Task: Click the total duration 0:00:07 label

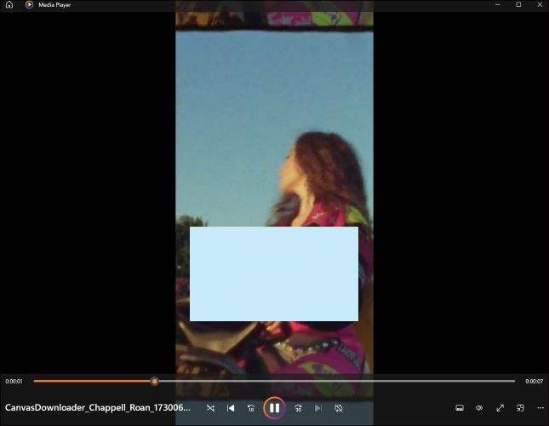Action: (x=534, y=381)
